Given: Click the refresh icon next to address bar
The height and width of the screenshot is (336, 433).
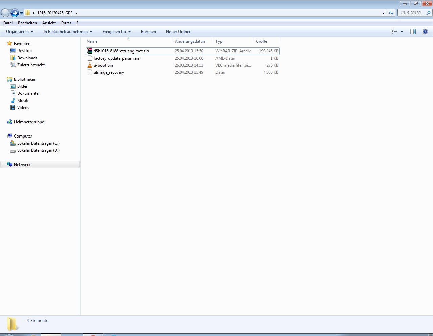Looking at the screenshot, I should (x=391, y=13).
